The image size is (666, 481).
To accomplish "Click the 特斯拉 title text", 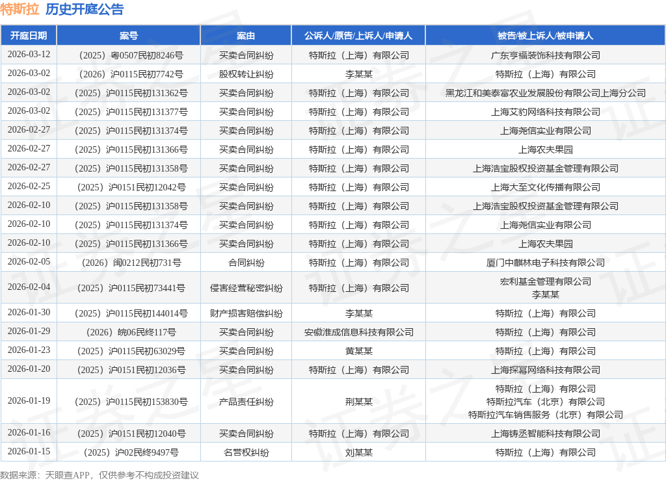I will 20,9.
